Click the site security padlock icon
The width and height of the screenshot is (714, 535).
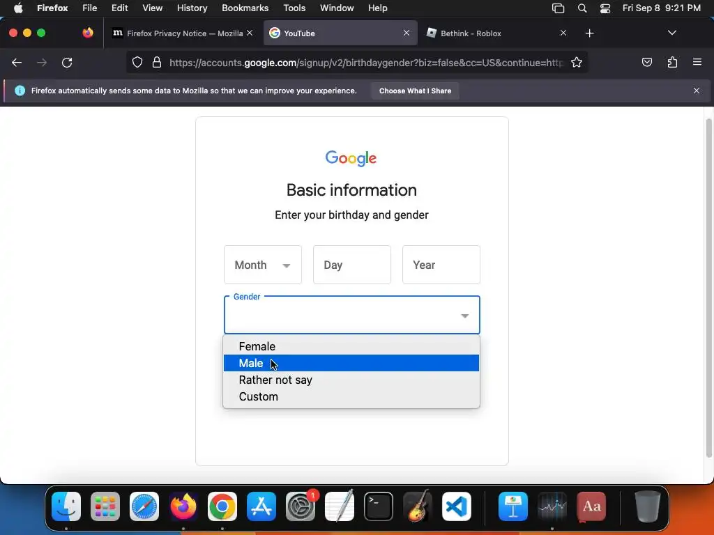click(157, 63)
